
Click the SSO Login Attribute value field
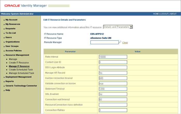click(113, 67)
